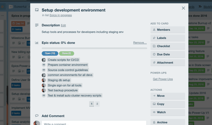Viewport: 212px width, 125px height.
Task: Click the Add Comment speech bubble icon
Action: tap(37, 116)
